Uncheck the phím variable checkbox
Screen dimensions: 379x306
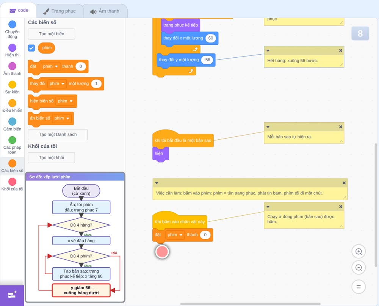click(x=31, y=48)
